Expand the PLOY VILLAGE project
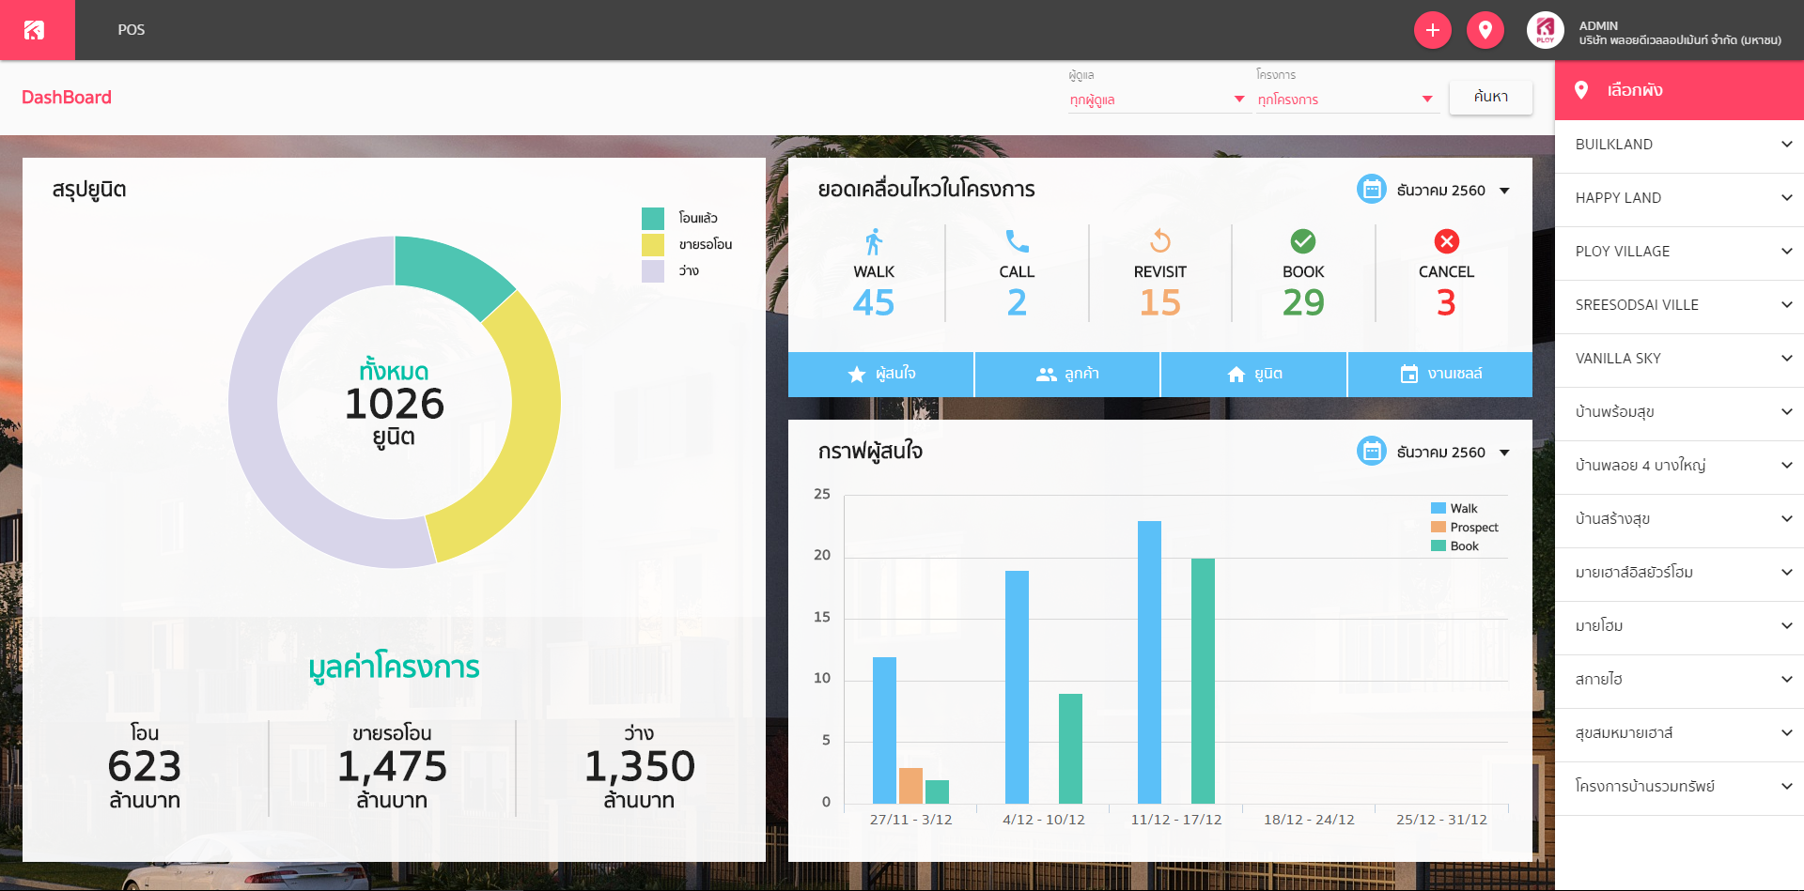Image resolution: width=1804 pixels, height=891 pixels. tap(1679, 252)
